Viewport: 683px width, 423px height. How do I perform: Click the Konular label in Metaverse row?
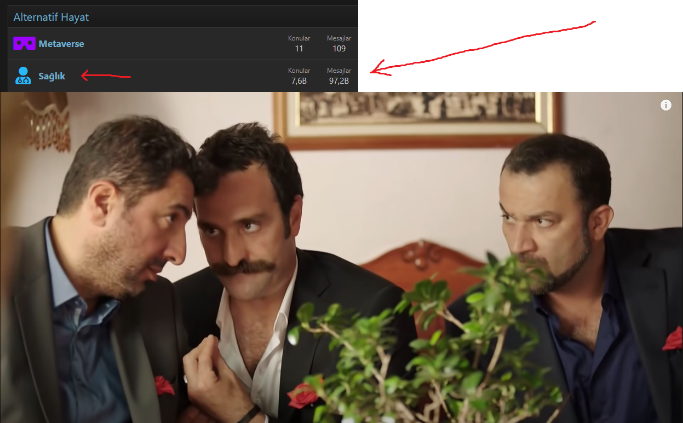299,38
